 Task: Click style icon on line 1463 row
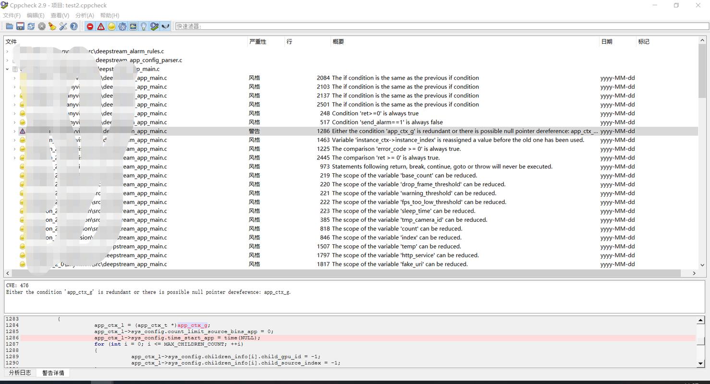point(22,140)
